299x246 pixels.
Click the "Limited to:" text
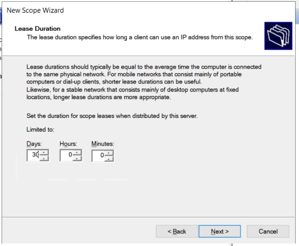click(x=40, y=129)
